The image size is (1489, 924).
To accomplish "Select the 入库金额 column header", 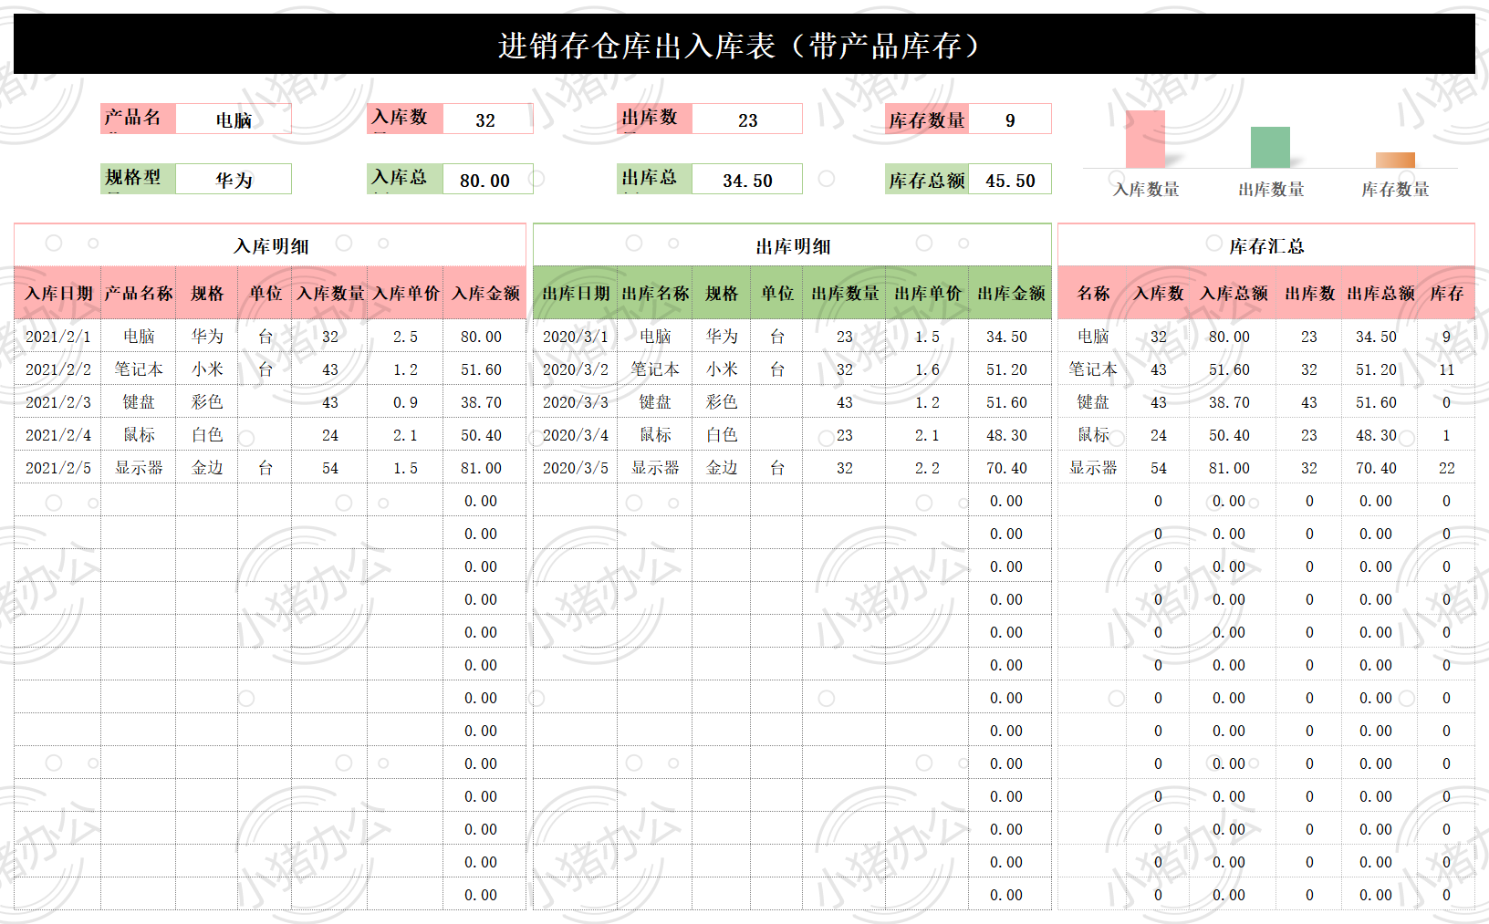I will 484,293.
